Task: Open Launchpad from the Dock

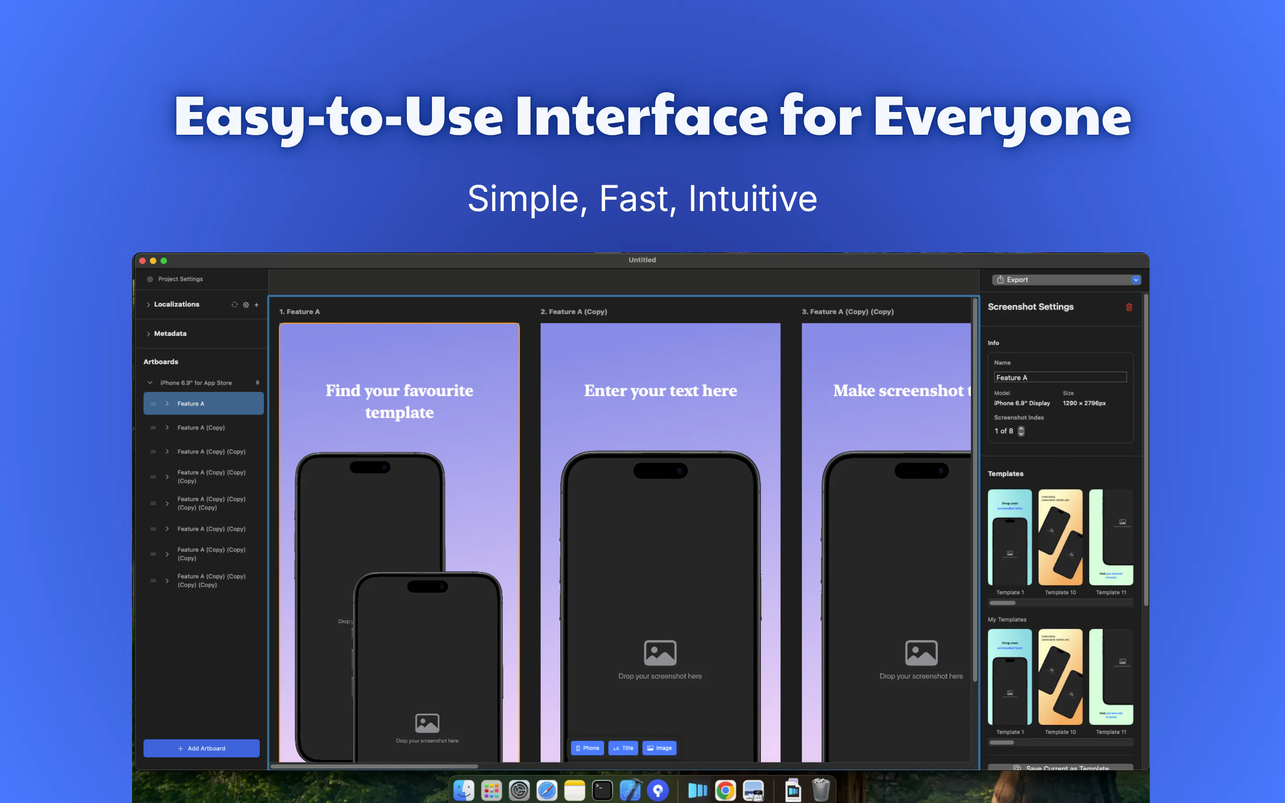Action: click(x=491, y=790)
